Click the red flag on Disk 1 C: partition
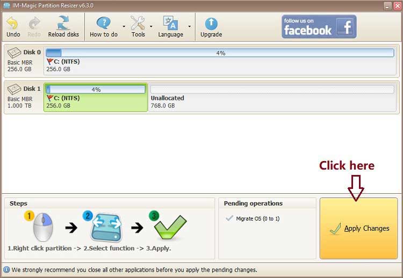 (50, 98)
